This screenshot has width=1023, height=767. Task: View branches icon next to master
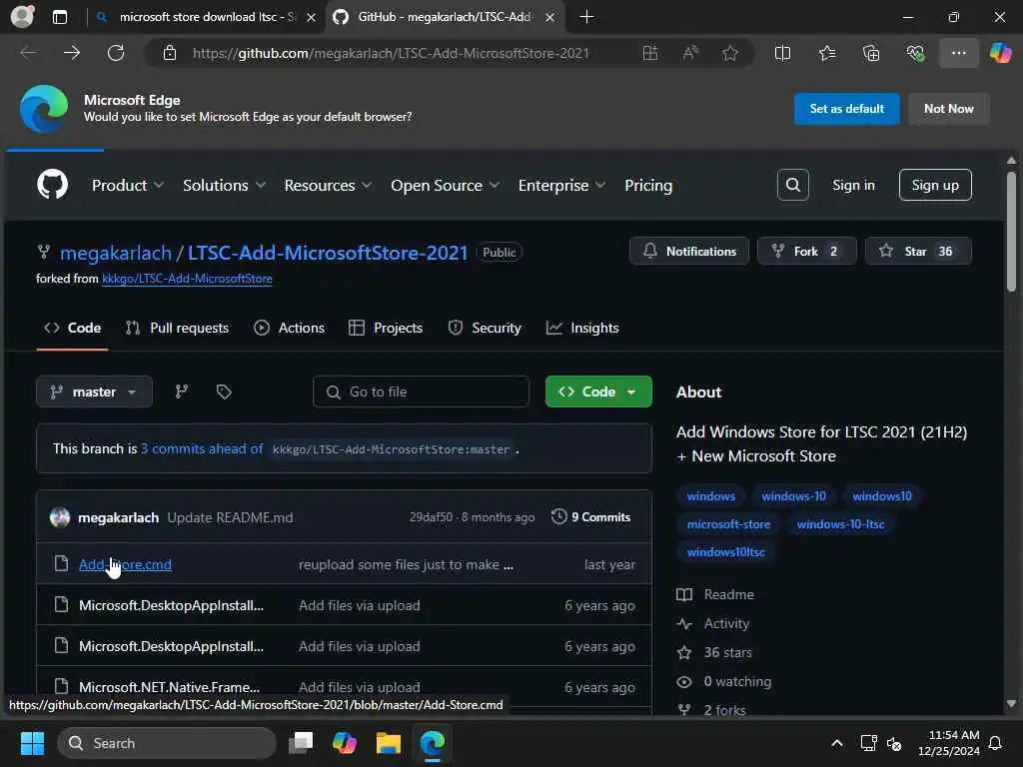(x=182, y=391)
